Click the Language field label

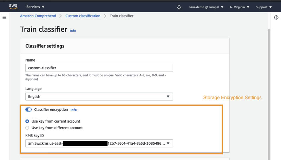coord(33,89)
